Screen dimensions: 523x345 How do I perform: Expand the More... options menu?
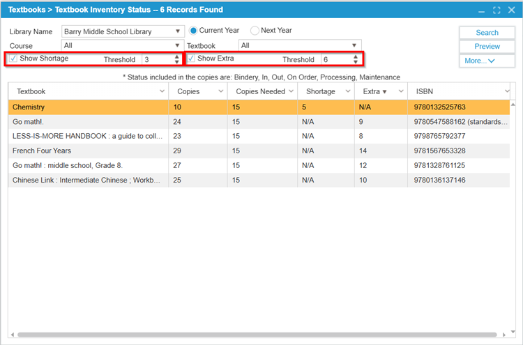coord(487,61)
